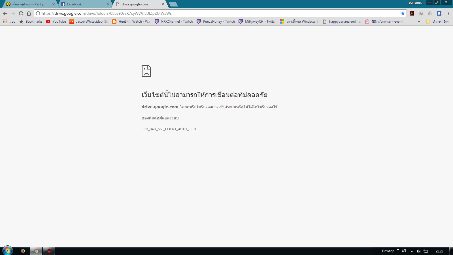453x255 pixels.
Task: Open the PunzaHoney - Twitch bookmark
Action: (216, 22)
